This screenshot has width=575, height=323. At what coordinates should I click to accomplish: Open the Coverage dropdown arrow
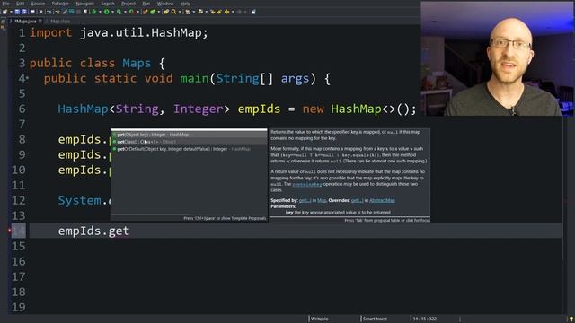[125, 12]
